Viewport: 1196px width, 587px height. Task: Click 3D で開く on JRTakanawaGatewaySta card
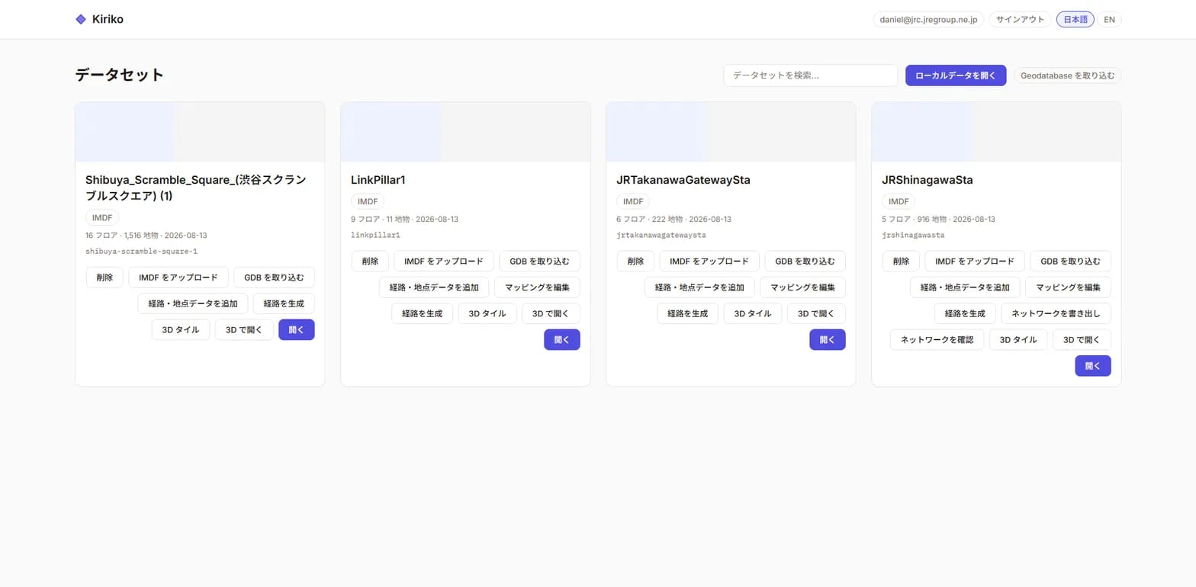click(816, 313)
